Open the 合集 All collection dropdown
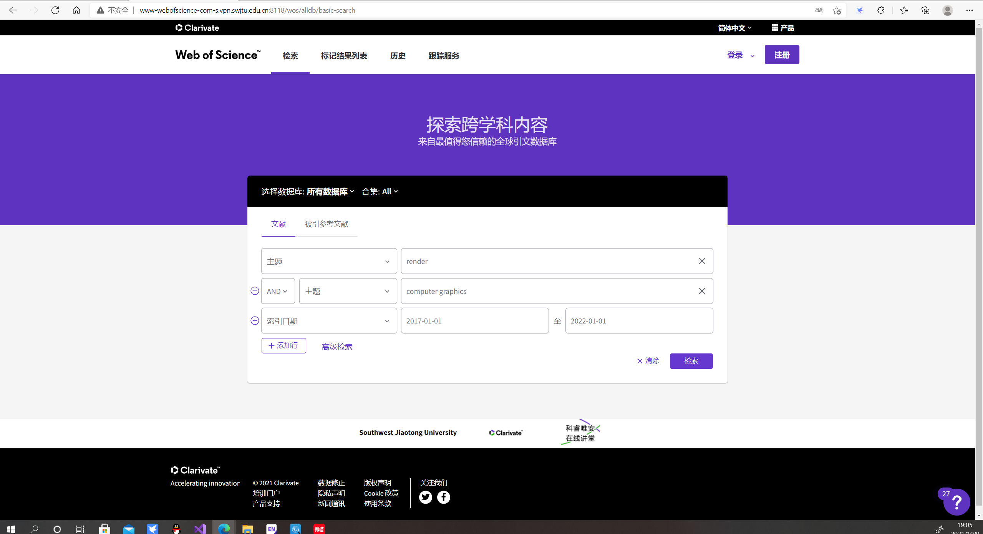This screenshot has height=534, width=983. 380,191
